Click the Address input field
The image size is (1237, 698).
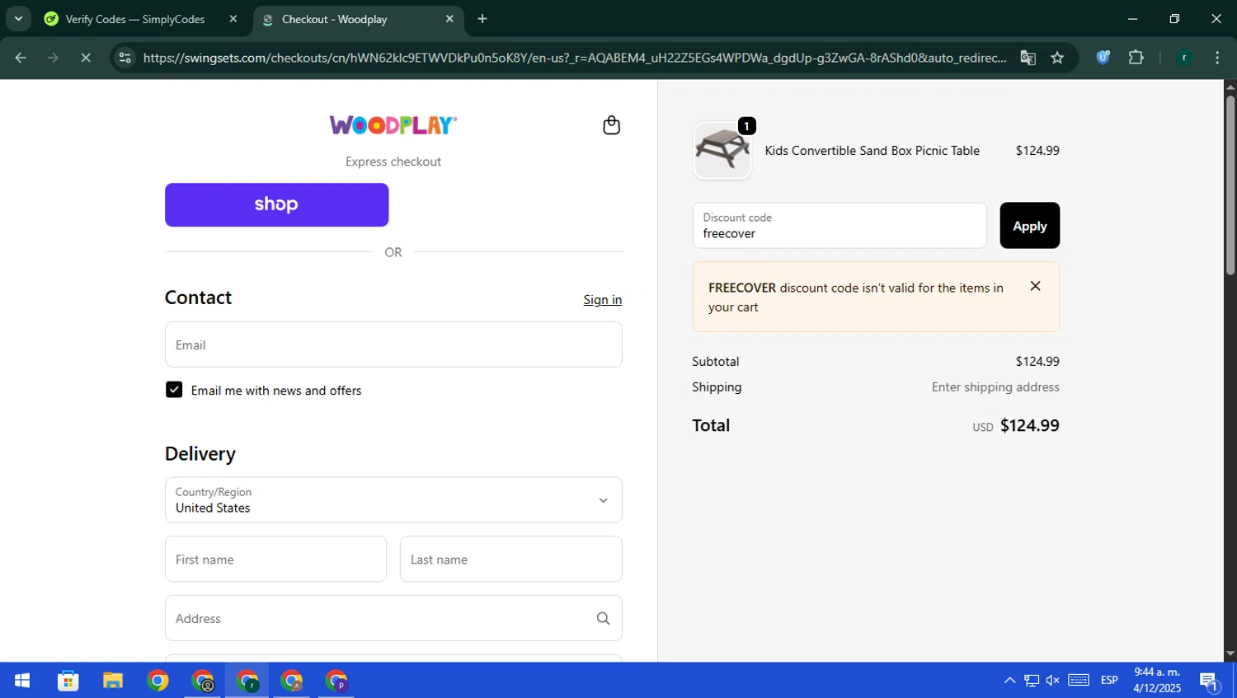[x=393, y=618]
